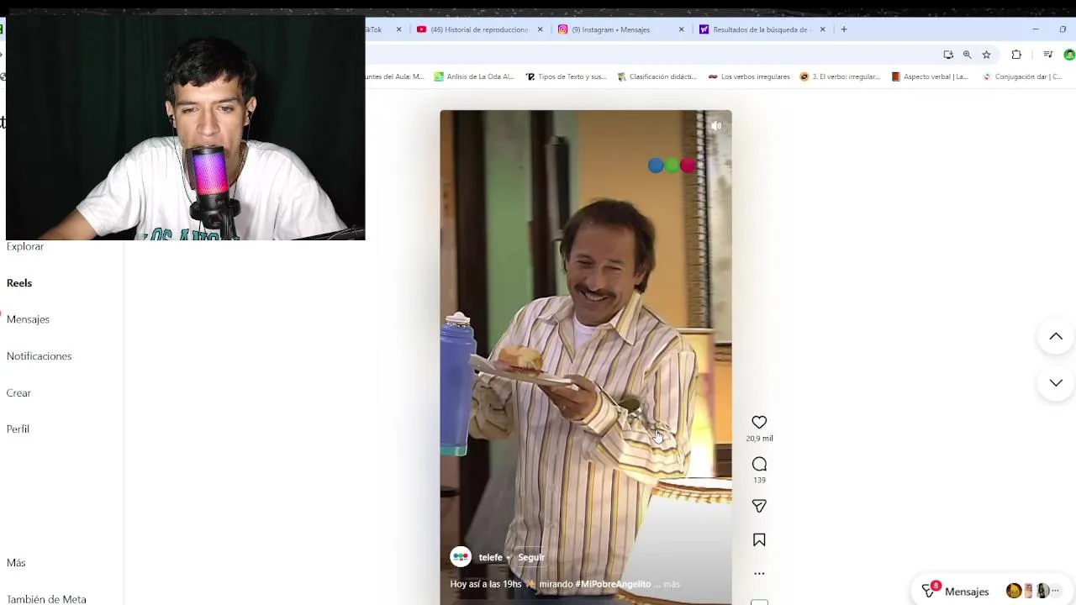This screenshot has width=1076, height=605.
Task: Close the YouTube Historial tab
Action: [x=541, y=29]
